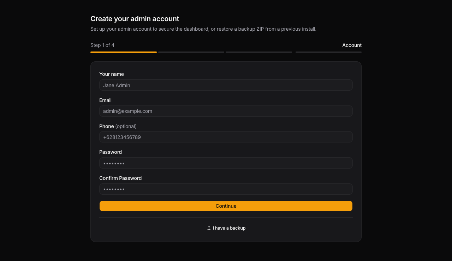Click the 'Email' field label
This screenshot has width=452, height=261.
[x=105, y=100]
